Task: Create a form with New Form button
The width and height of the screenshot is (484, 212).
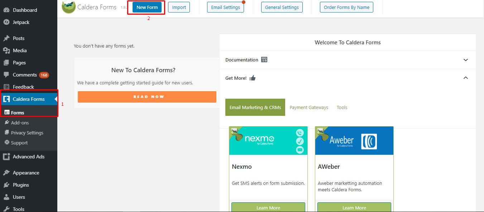Action: [x=147, y=7]
